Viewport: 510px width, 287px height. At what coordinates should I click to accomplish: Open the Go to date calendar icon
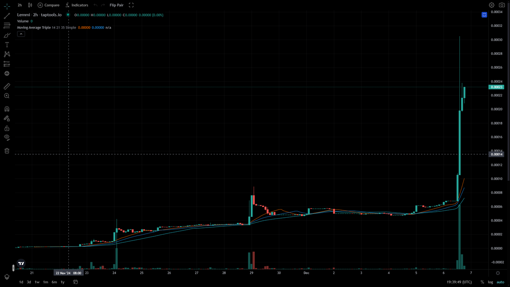pyautogui.click(x=75, y=282)
